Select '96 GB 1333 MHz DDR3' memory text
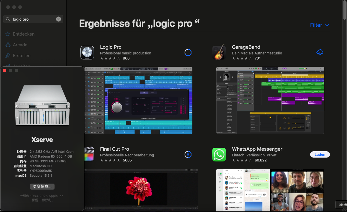This screenshot has width=347, height=212. (x=48, y=161)
